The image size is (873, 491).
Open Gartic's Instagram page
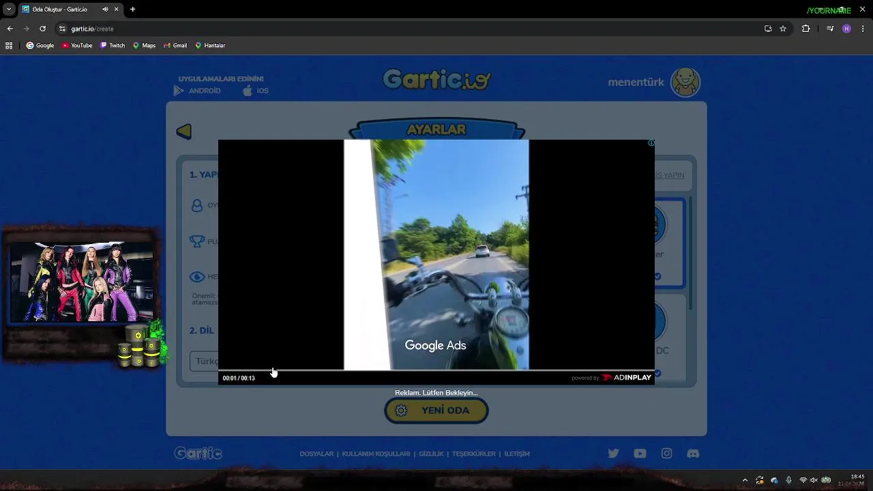(666, 453)
